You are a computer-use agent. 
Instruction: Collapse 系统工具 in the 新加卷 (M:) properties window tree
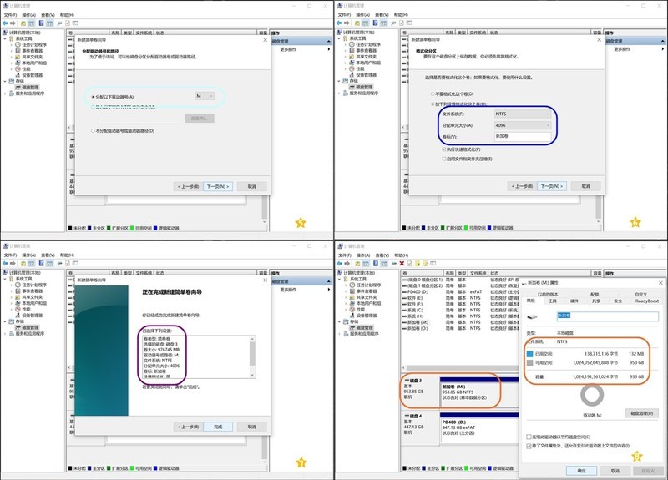point(339,279)
